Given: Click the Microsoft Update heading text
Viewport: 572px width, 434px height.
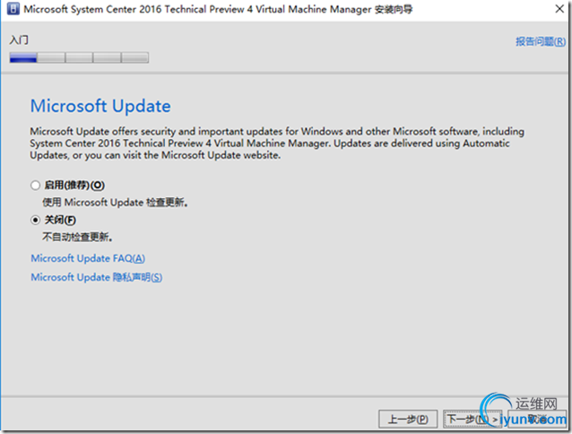Looking at the screenshot, I should click(100, 106).
